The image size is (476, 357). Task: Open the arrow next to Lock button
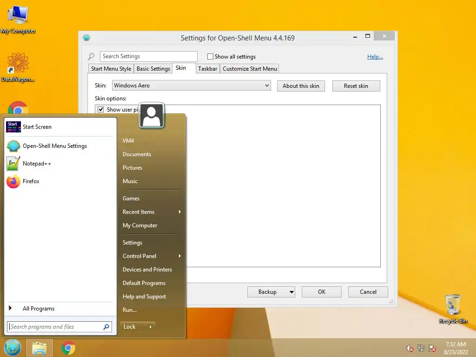[x=150, y=327]
